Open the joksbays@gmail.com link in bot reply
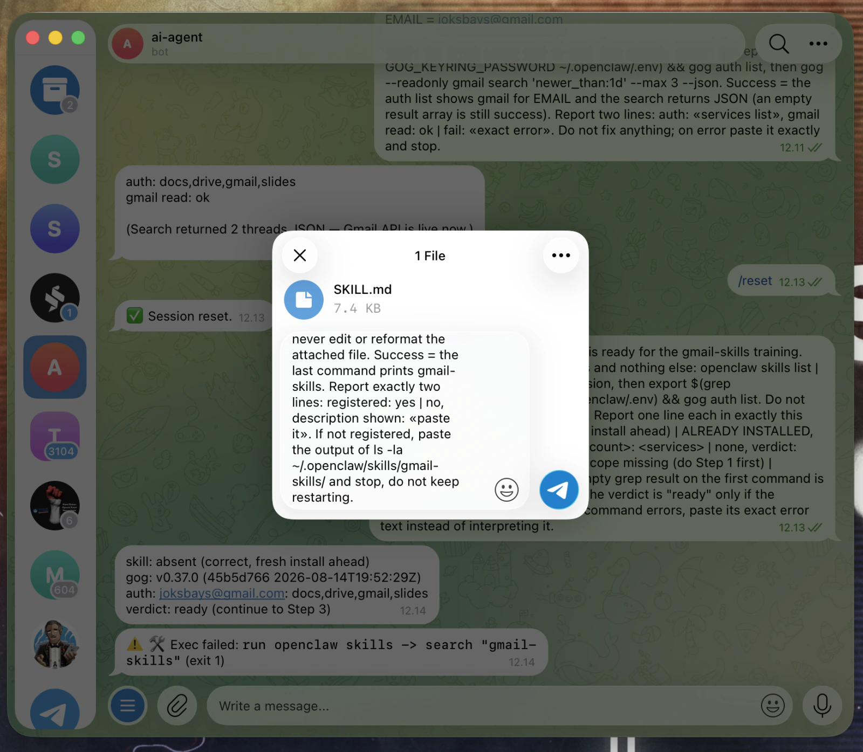The image size is (863, 752). point(222,594)
